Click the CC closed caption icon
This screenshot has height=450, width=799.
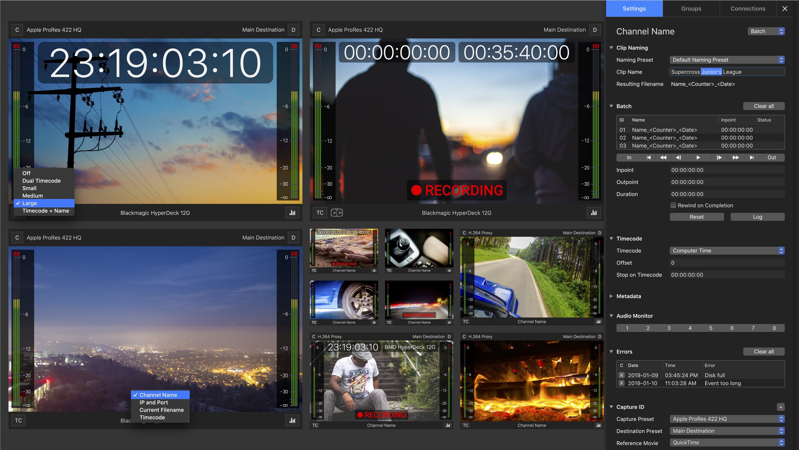pos(336,213)
